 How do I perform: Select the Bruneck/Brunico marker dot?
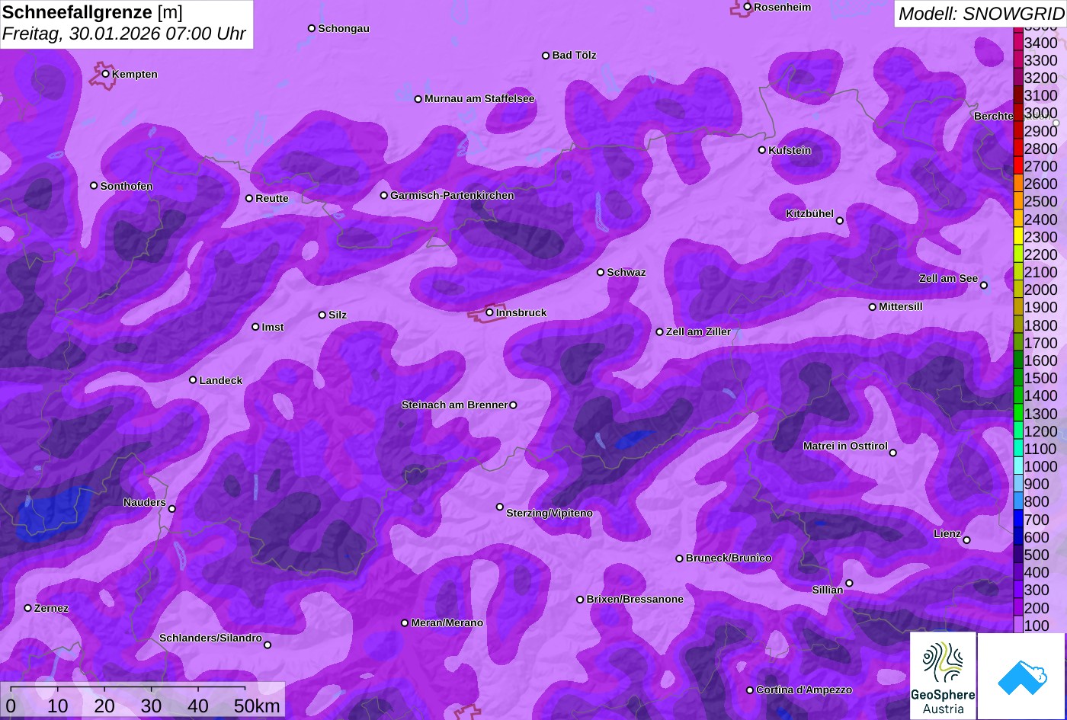[x=679, y=558]
